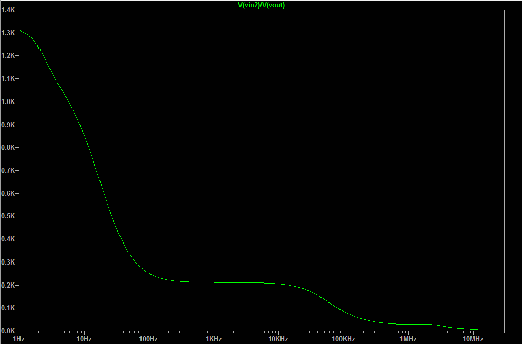Screen dimensions: 522x344
Task: Click the 100Hz frequency axis label
Action: (x=149, y=339)
